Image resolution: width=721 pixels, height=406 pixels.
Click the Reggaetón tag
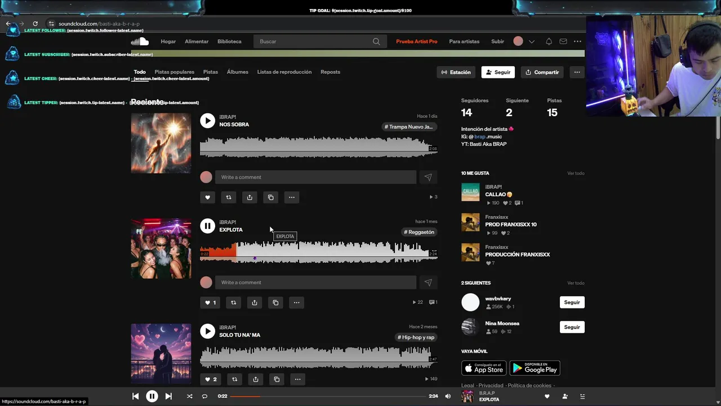(x=419, y=232)
